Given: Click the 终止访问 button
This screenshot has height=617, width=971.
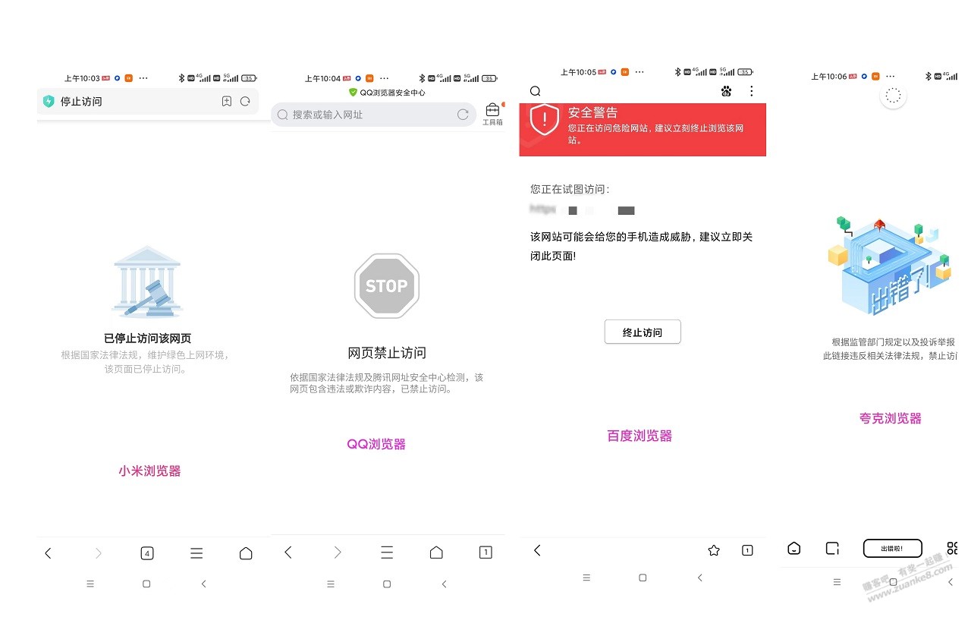Looking at the screenshot, I should (x=643, y=332).
